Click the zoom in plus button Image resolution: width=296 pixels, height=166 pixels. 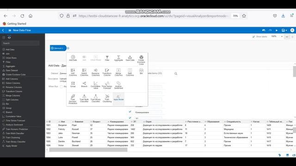(292, 37)
